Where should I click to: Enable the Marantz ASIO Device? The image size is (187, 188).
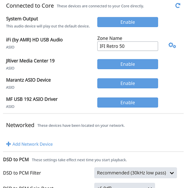128,83
